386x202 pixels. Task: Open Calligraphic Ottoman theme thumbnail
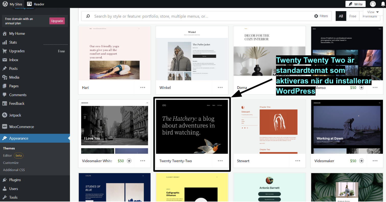192,187
